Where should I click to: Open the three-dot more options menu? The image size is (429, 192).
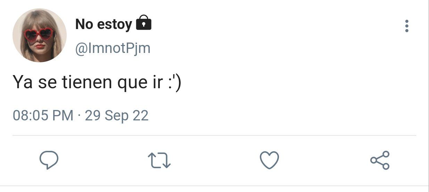[407, 26]
